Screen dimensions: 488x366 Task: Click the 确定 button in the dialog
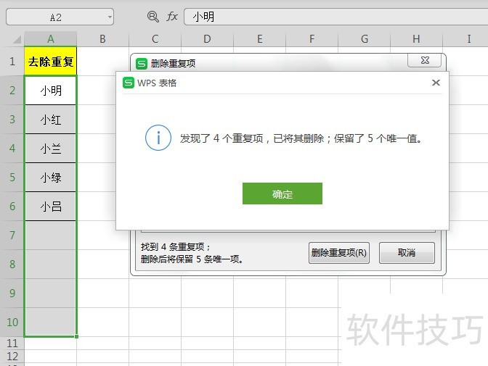tap(282, 194)
